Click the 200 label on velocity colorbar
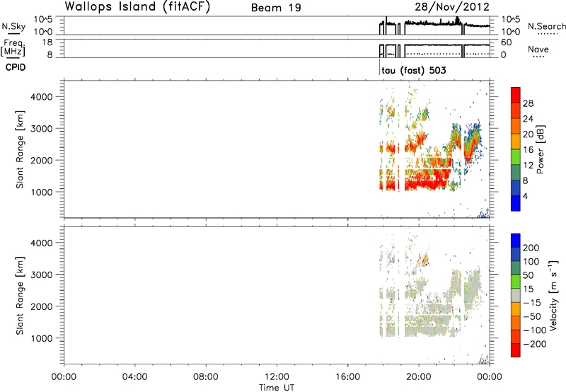 coord(531,248)
